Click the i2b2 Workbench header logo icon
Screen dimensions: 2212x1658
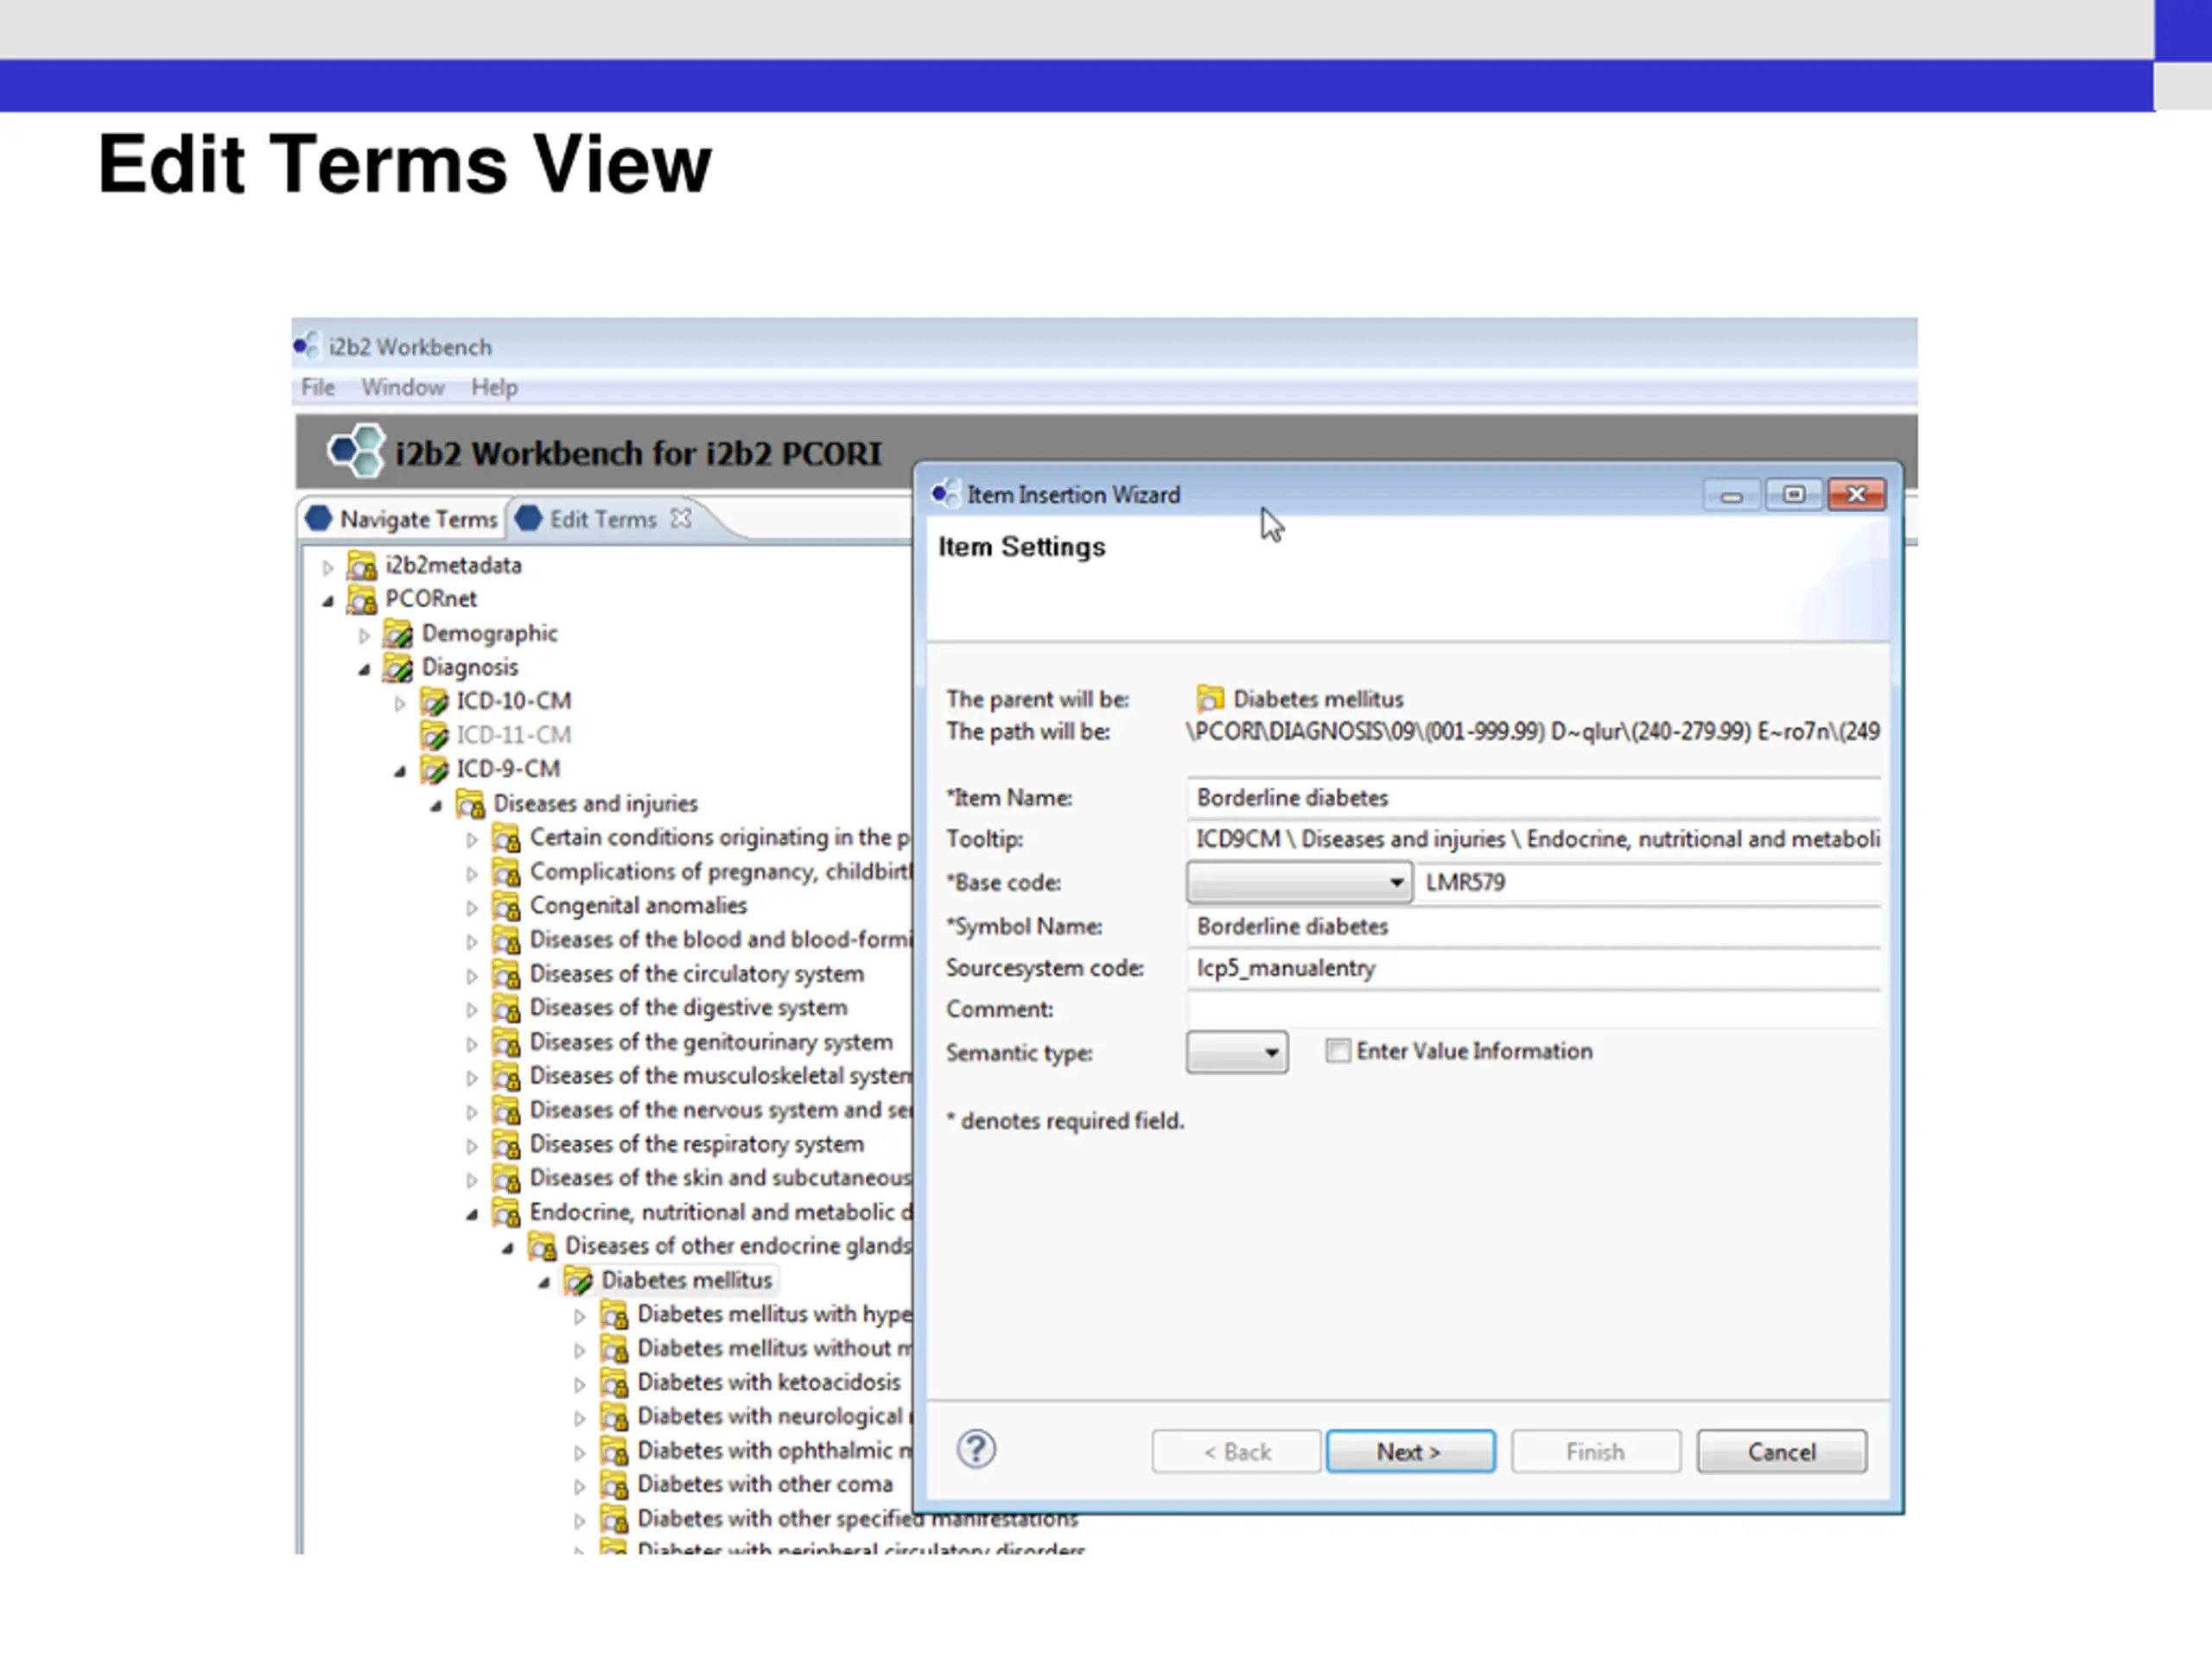point(357,451)
